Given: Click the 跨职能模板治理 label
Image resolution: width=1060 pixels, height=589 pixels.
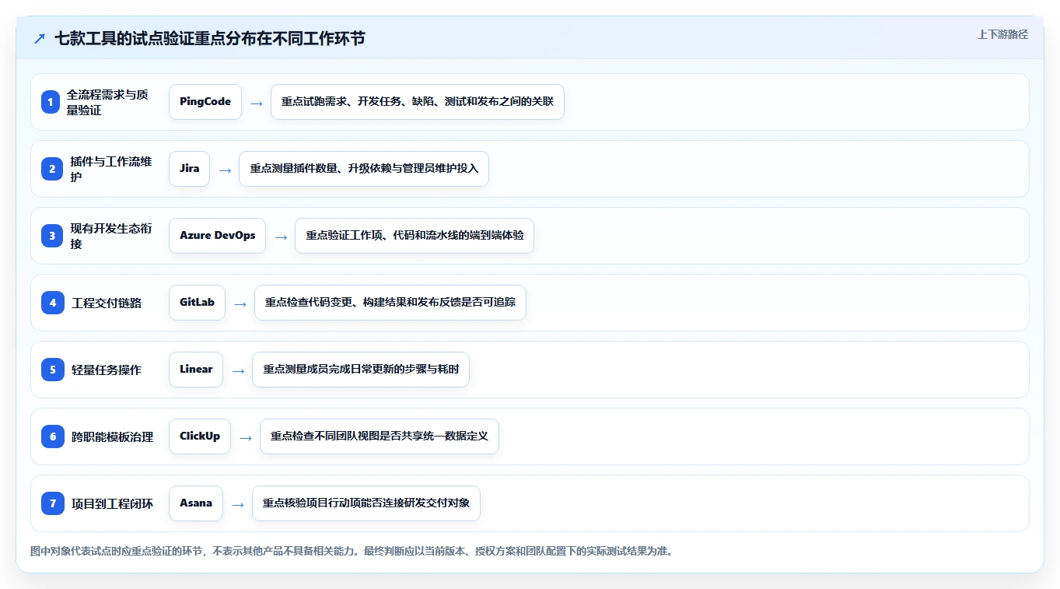Looking at the screenshot, I should pyautogui.click(x=112, y=436).
